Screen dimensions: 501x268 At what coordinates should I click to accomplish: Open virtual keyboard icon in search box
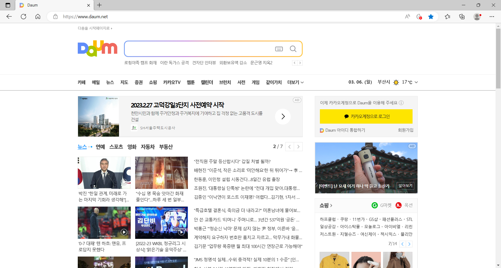point(279,49)
